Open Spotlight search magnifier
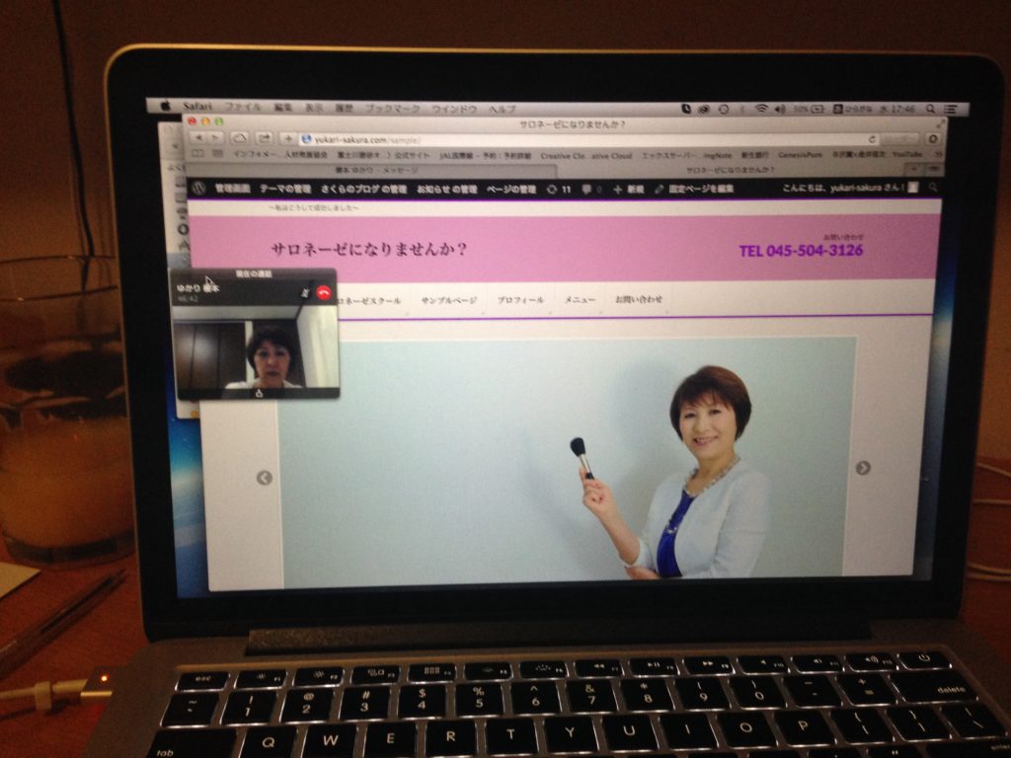Screen dimensions: 1011x758 pyautogui.click(x=930, y=109)
